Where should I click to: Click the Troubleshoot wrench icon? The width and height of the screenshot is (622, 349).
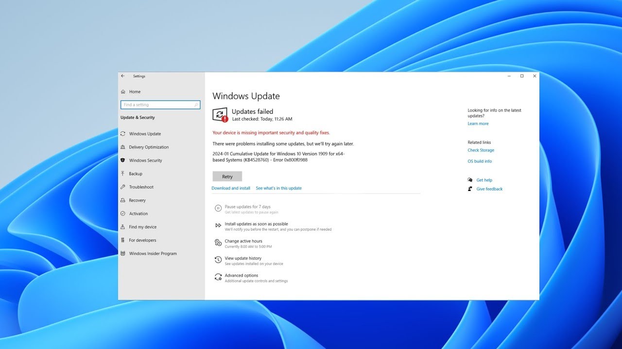(x=123, y=187)
